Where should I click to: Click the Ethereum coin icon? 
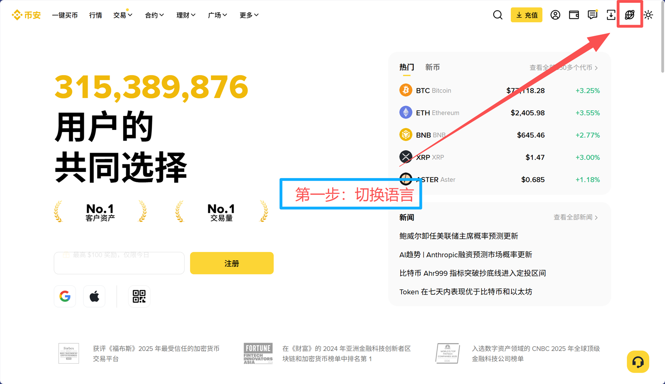406,113
